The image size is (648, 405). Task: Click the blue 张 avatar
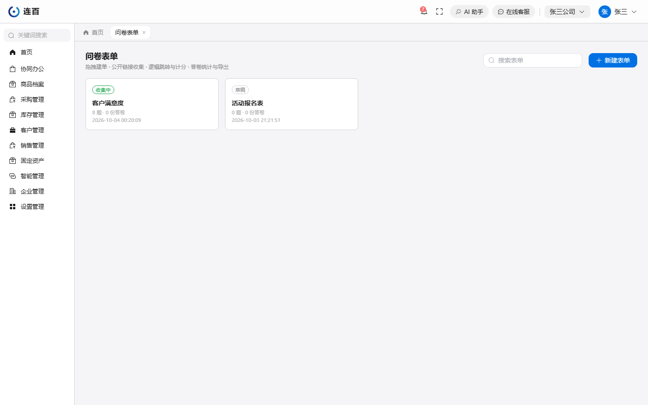tap(604, 12)
